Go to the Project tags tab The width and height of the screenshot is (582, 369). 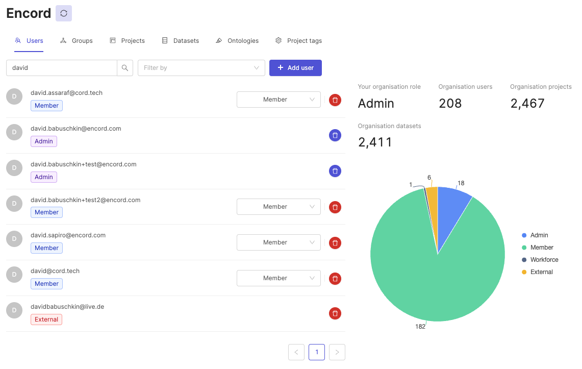(x=299, y=41)
